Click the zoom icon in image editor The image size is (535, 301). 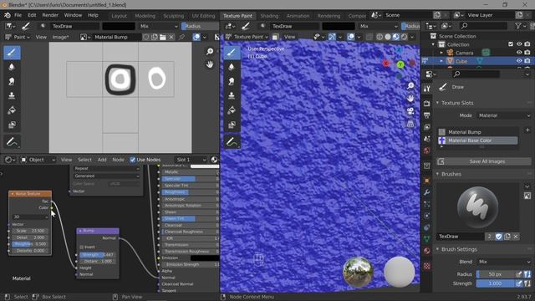tap(210, 52)
